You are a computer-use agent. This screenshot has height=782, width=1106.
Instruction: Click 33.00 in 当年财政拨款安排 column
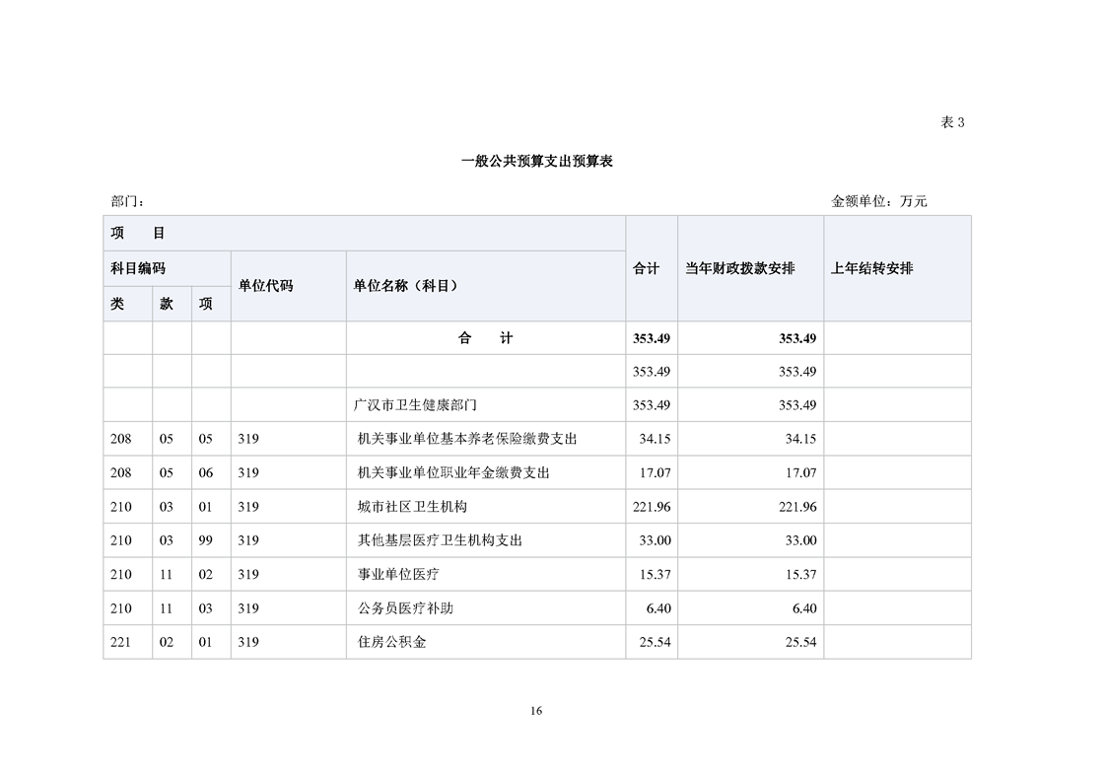(x=800, y=540)
